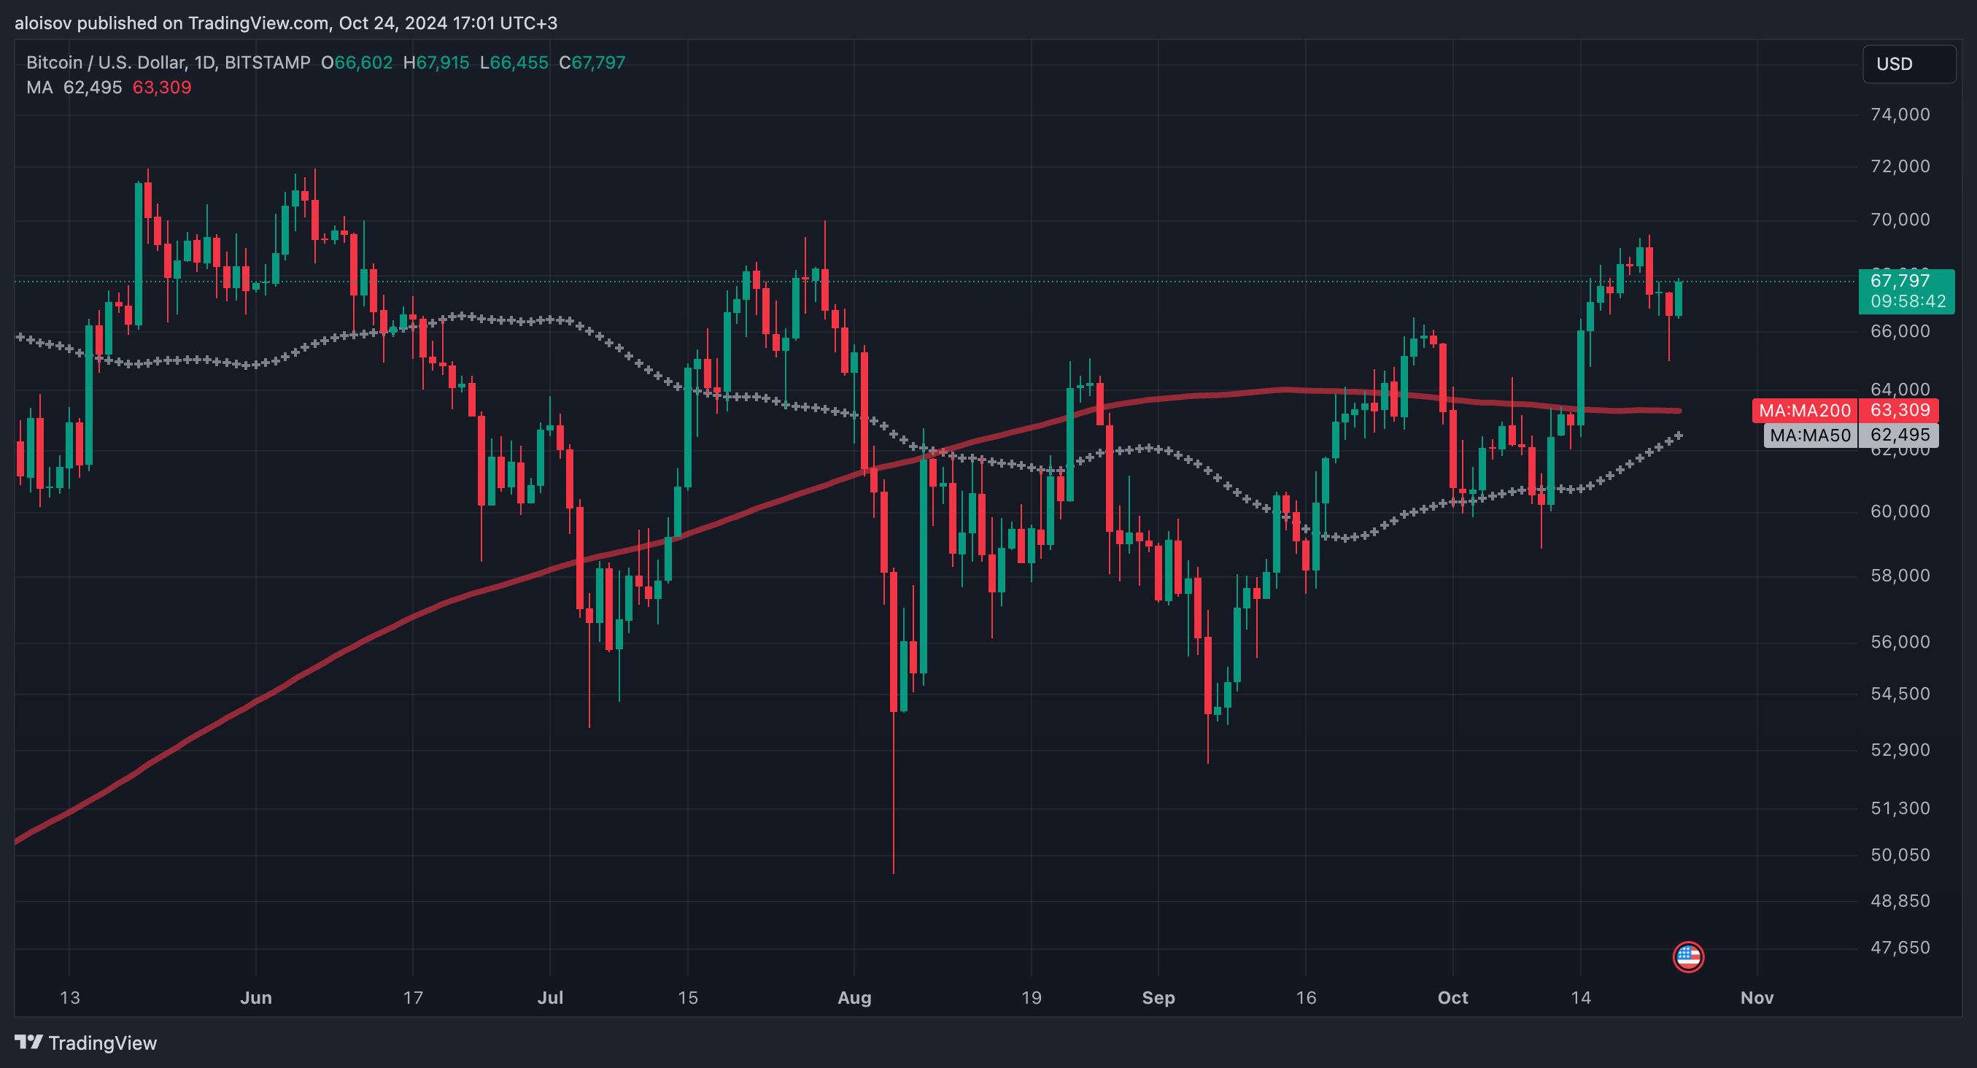Click the close value C67,797 in legend

592,62
